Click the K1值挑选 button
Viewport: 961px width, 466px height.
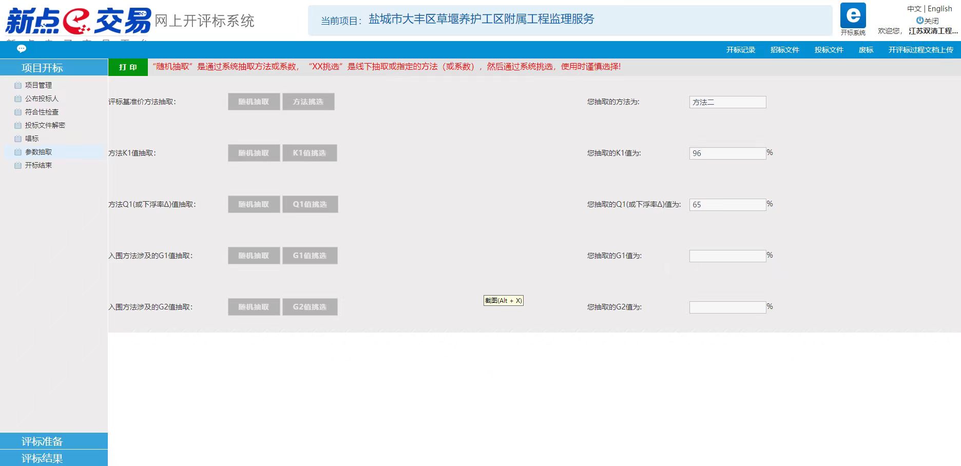(310, 153)
